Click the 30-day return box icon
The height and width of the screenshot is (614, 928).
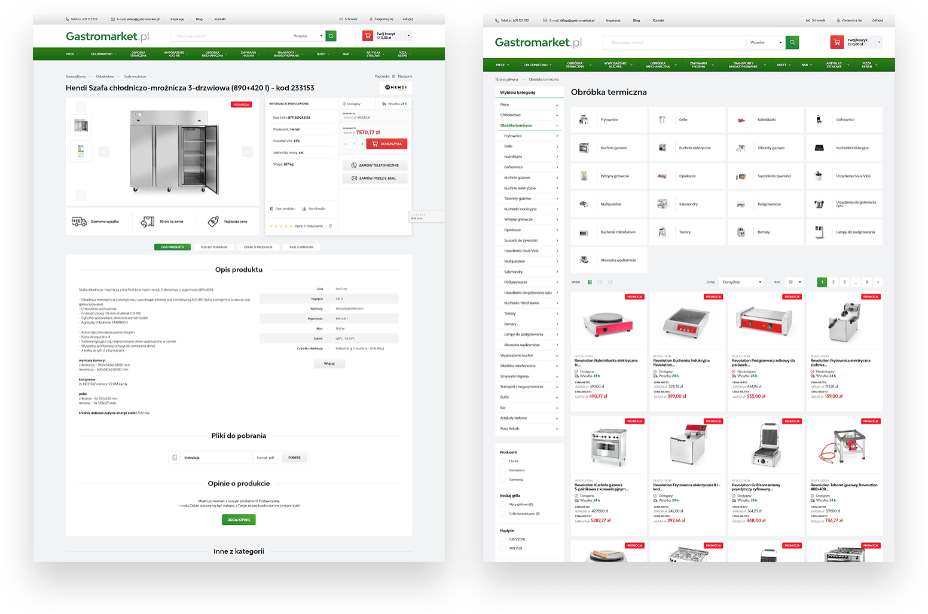(x=148, y=222)
